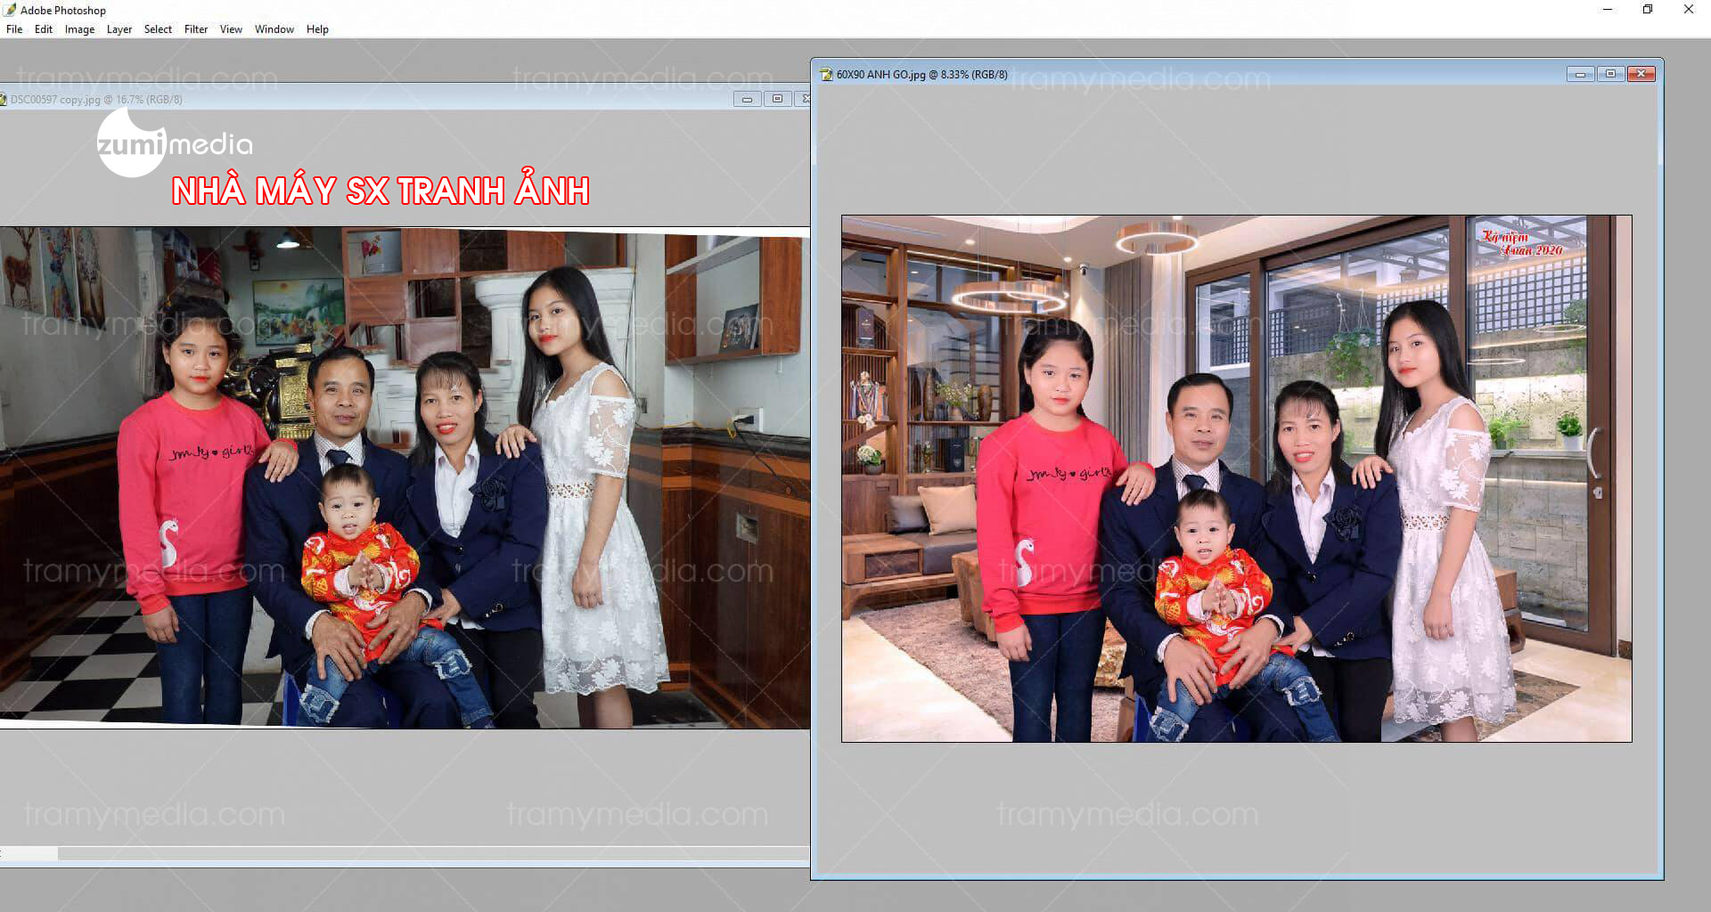This screenshot has width=1711, height=912.
Task: Click the 60X90 ANH GO.jpg title bar text
Action: point(921,75)
